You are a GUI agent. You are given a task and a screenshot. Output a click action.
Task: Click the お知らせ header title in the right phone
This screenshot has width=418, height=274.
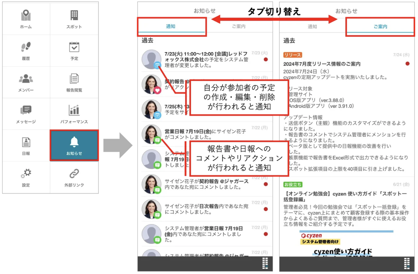[346, 11]
